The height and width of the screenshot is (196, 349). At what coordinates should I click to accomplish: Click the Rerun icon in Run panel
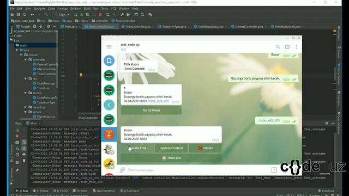coord(17,130)
